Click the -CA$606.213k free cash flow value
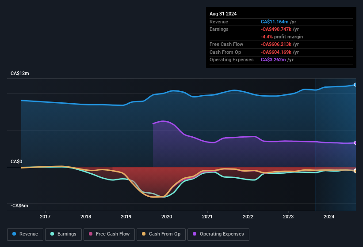Image resolution: width=363 pixels, height=247 pixels. click(x=276, y=44)
